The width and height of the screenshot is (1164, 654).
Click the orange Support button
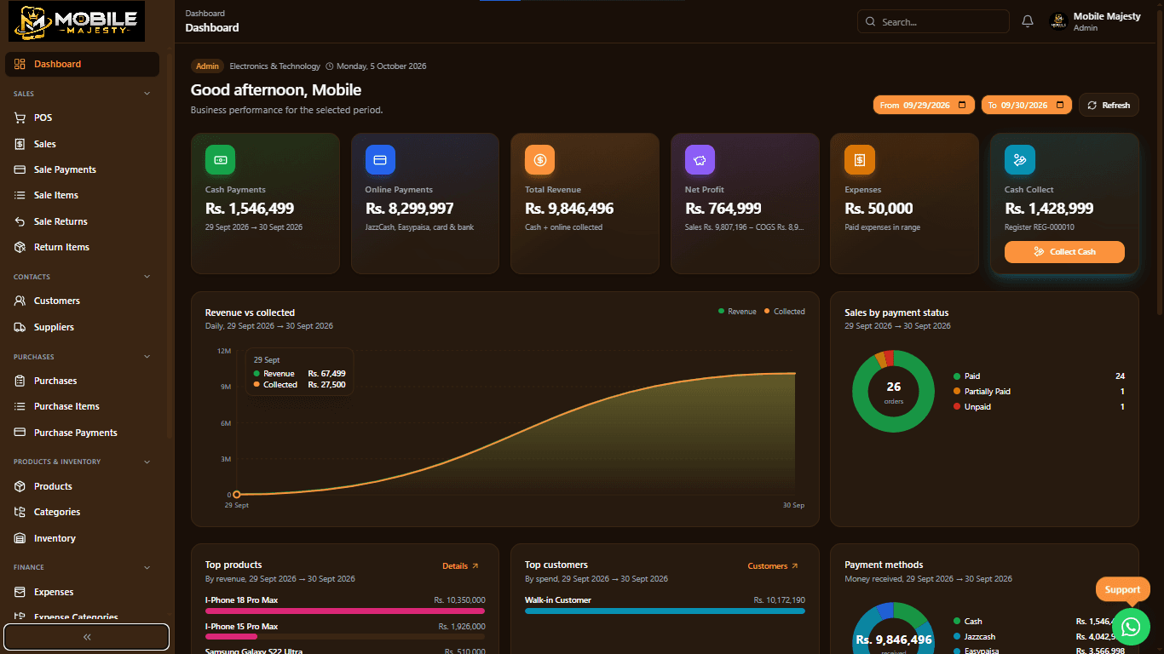click(1122, 589)
